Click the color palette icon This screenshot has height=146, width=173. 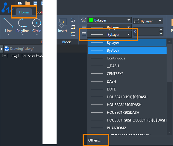tap(84, 20)
